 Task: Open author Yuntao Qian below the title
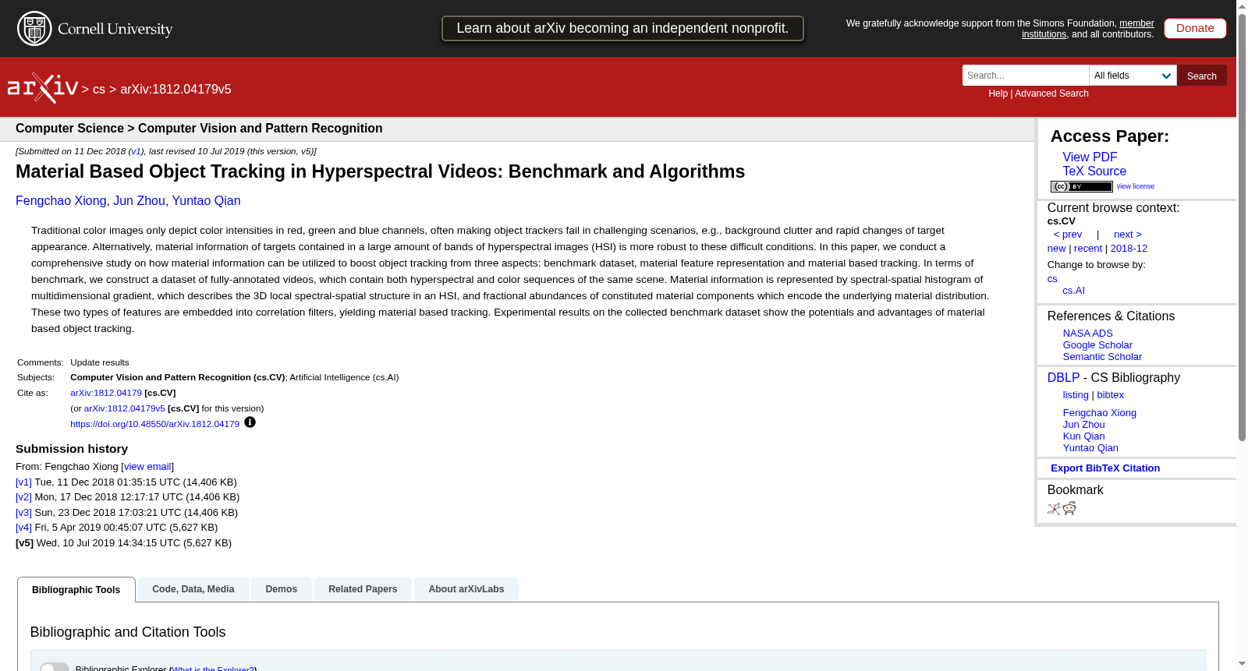[206, 201]
